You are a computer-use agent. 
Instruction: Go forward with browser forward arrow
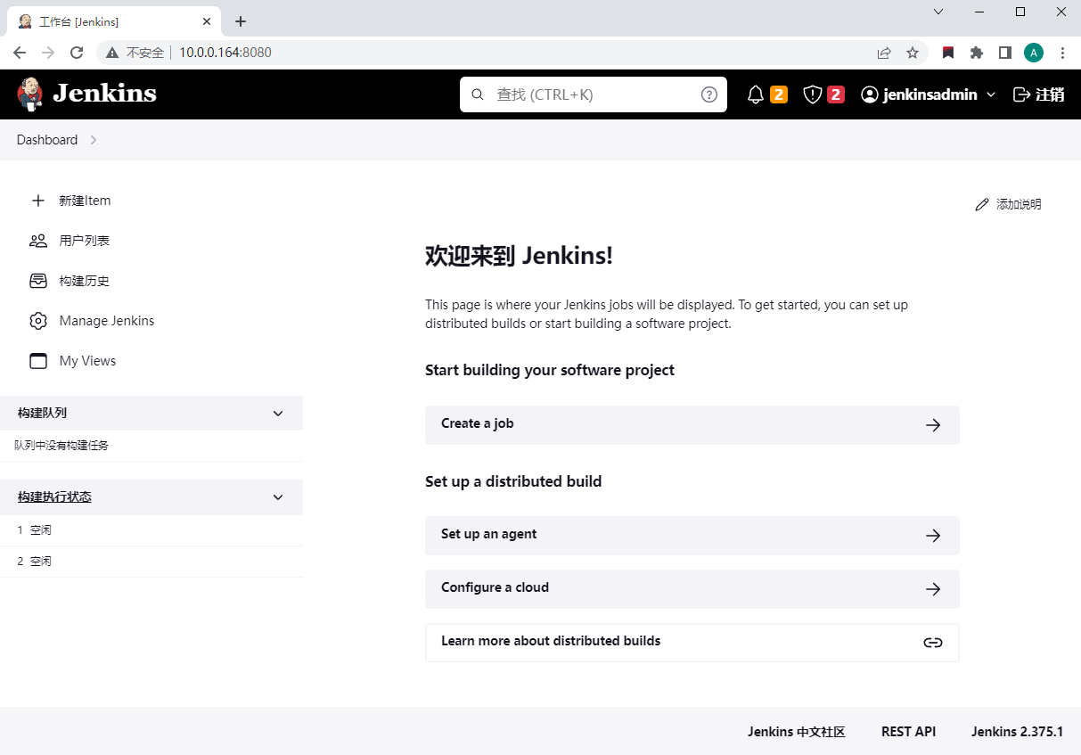point(48,53)
